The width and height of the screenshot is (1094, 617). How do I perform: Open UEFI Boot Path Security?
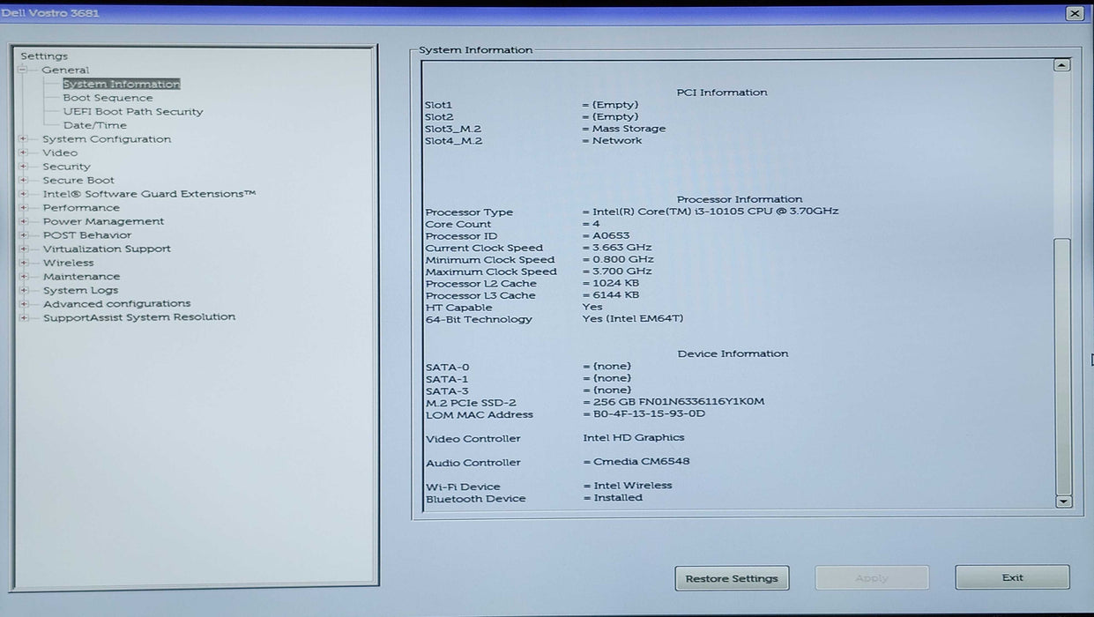[132, 112]
